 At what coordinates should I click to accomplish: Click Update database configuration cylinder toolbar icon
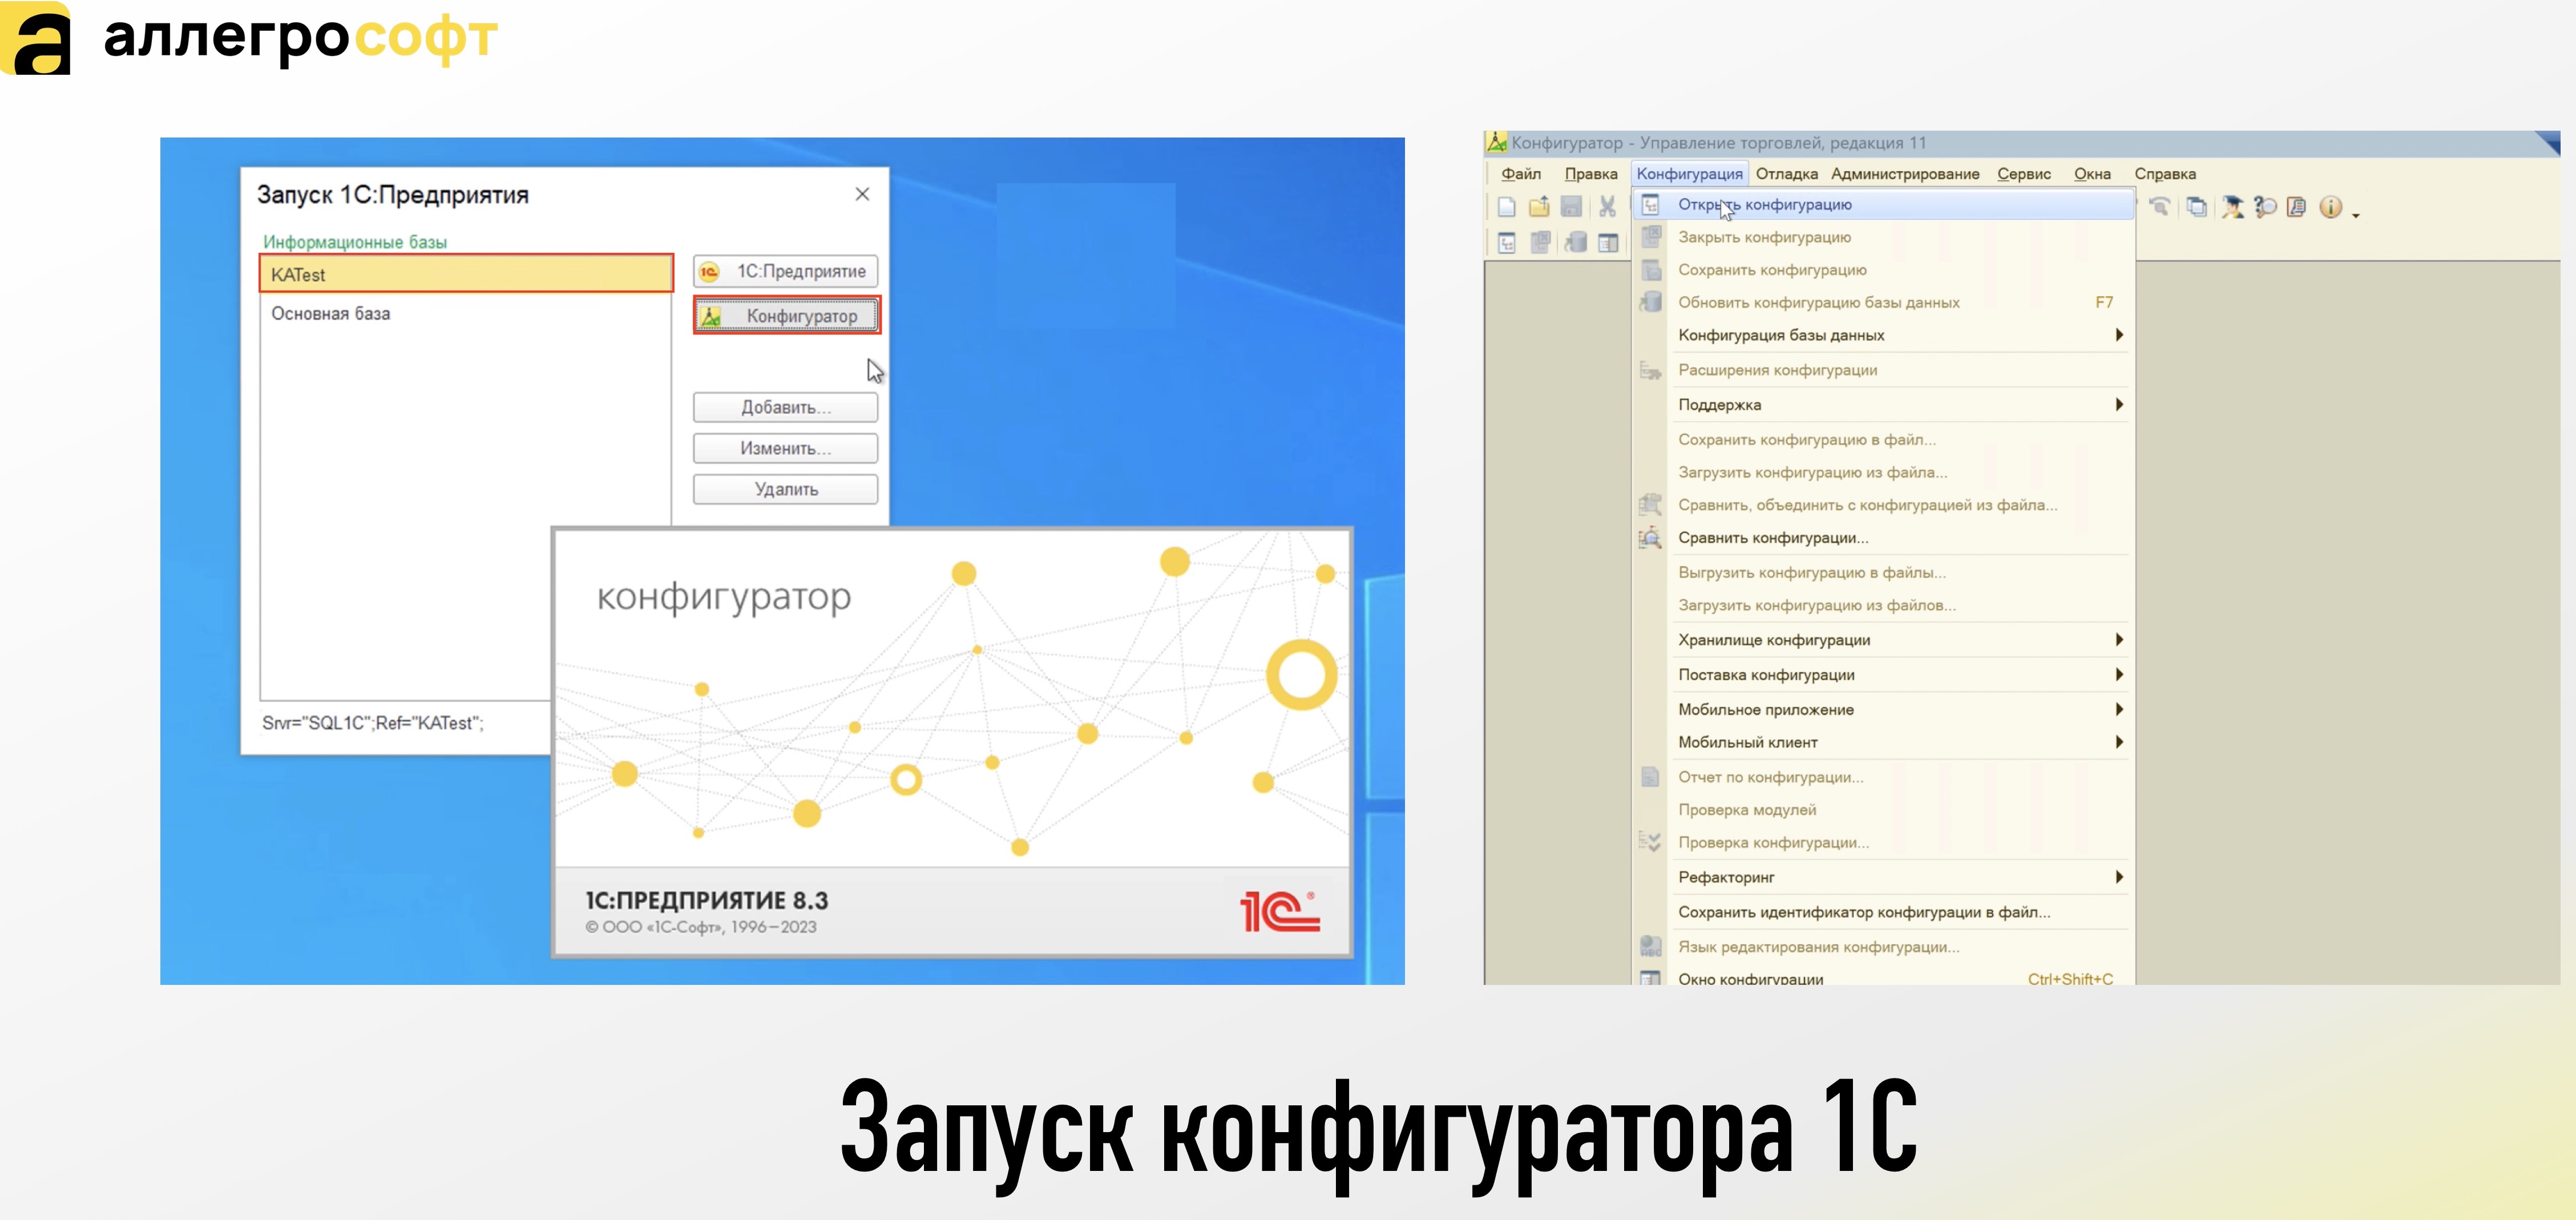pyautogui.click(x=1575, y=242)
